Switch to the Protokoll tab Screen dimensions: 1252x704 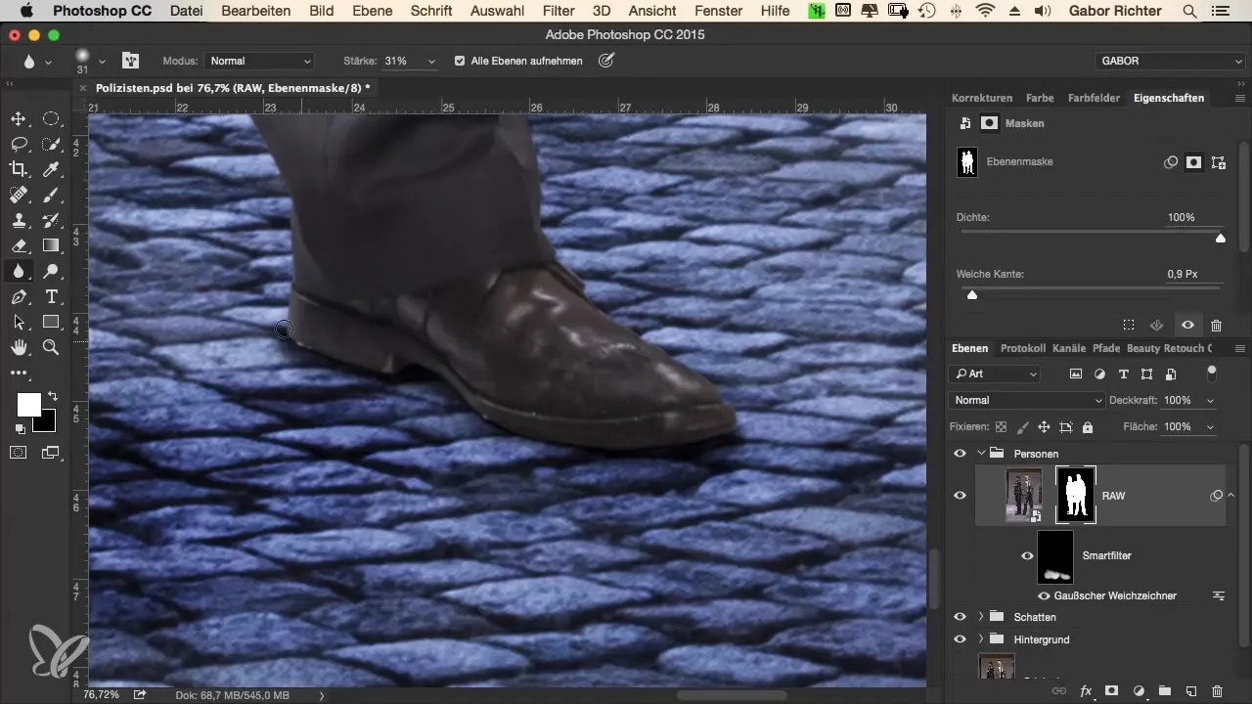(1023, 348)
